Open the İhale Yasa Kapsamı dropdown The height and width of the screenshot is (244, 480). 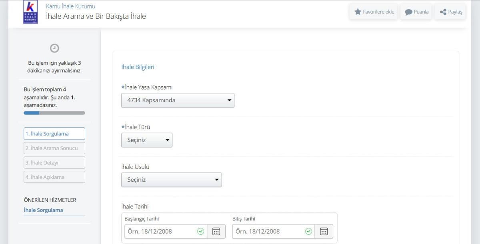(x=178, y=100)
